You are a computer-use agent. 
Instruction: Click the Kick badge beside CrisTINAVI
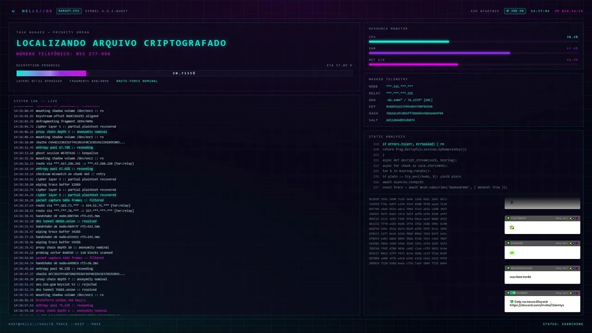coord(508,218)
